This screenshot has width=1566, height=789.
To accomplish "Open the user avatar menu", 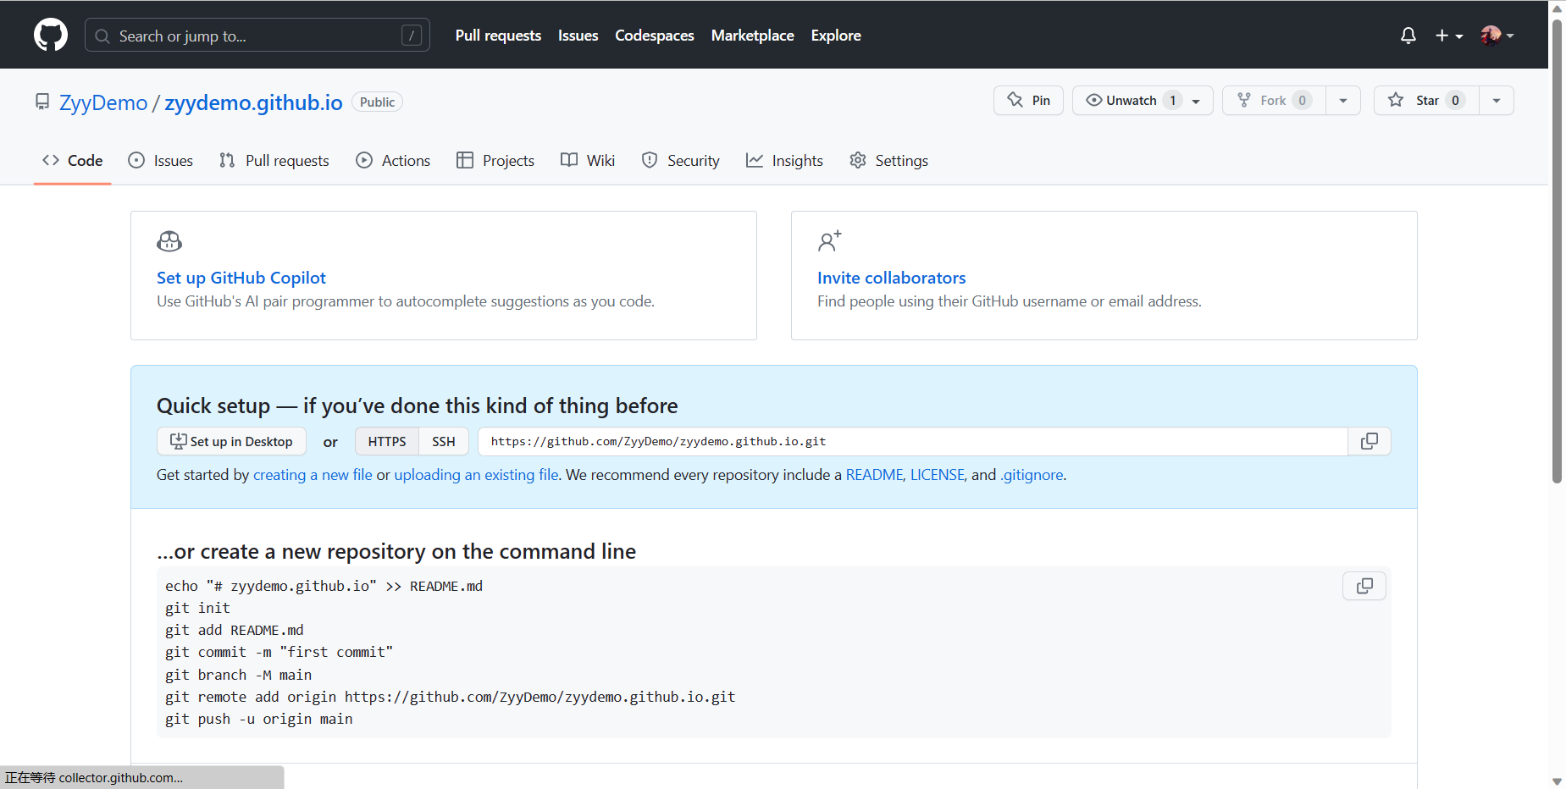I will point(1497,36).
